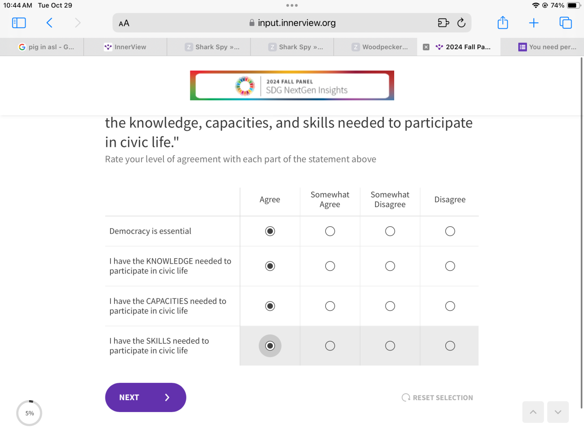Pick Somewhat Disagree for the CAPACITIES statement
The image size is (584, 438).
(x=390, y=306)
